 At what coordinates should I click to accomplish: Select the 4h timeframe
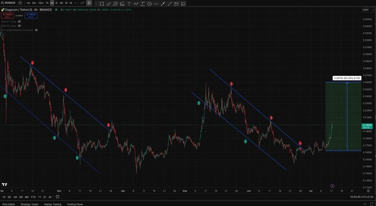point(52,3)
